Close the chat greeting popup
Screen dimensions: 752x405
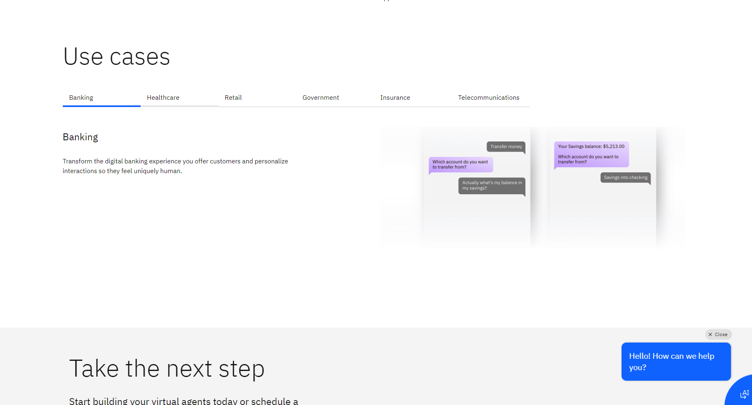click(718, 334)
